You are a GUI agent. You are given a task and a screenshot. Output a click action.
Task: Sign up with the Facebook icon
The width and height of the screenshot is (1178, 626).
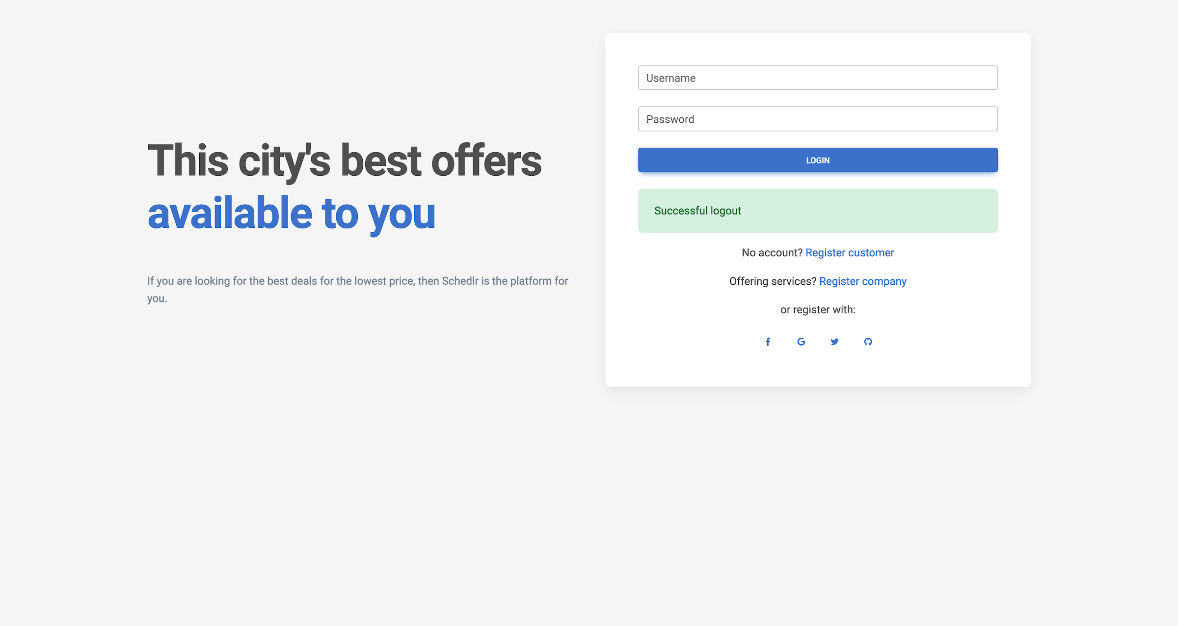[768, 342]
